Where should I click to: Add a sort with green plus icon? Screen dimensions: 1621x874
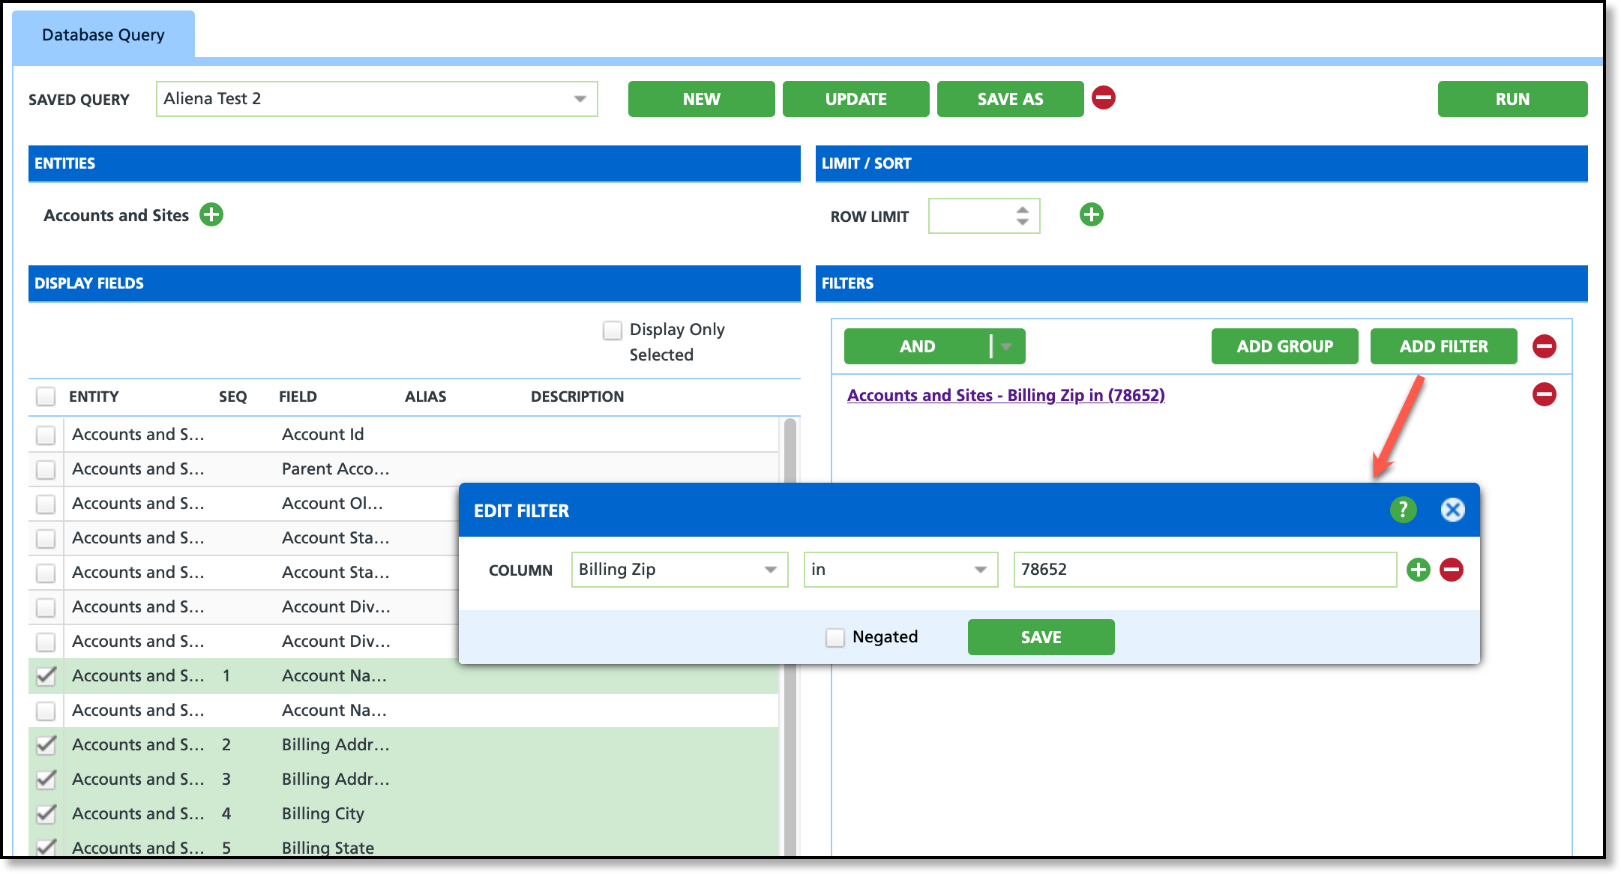(1091, 215)
